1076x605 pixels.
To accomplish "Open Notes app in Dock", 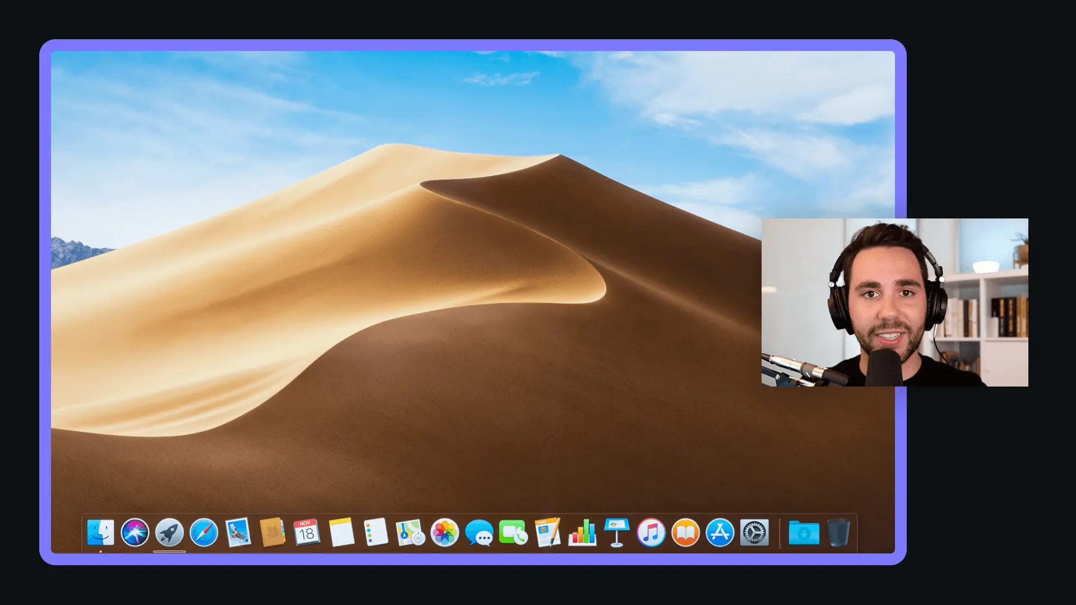I will click(x=342, y=532).
